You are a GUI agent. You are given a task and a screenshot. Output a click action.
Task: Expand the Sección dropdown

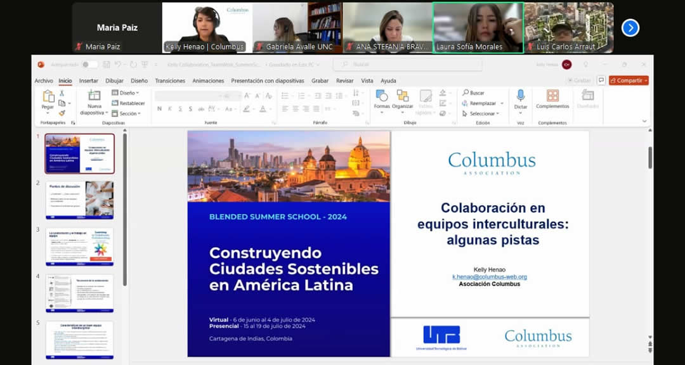tap(126, 113)
